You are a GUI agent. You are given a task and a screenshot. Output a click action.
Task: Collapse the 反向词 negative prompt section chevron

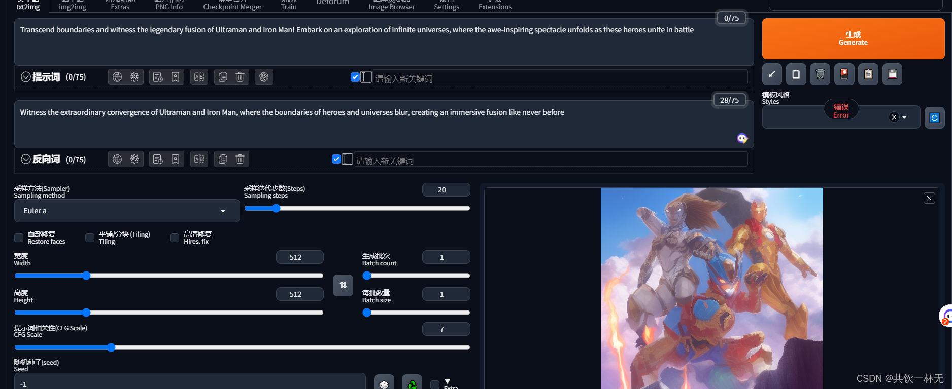click(26, 159)
